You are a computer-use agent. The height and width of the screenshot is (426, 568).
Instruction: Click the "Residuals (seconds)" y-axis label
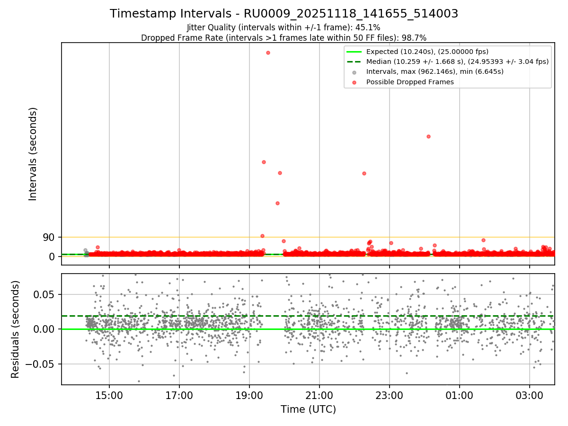tap(15, 329)
